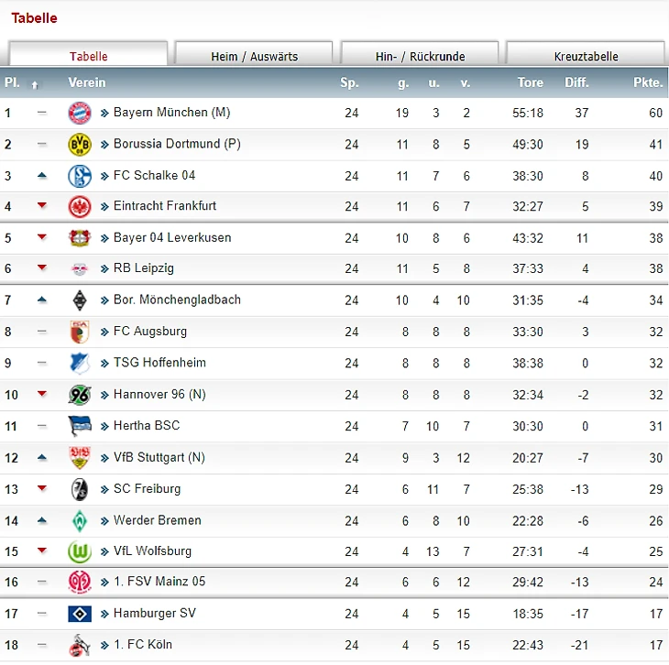Click the VfB Stuttgart crest icon
Screen dimensions: 669x665
(x=80, y=458)
